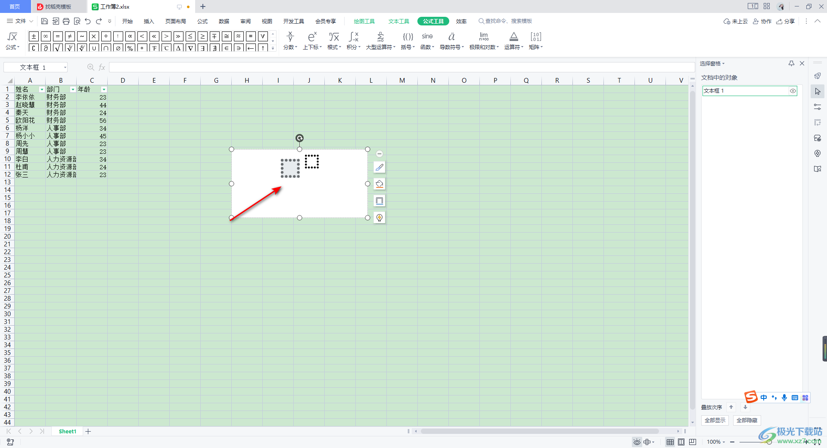
Task: Click the Print Preview icon
Action: pos(77,21)
